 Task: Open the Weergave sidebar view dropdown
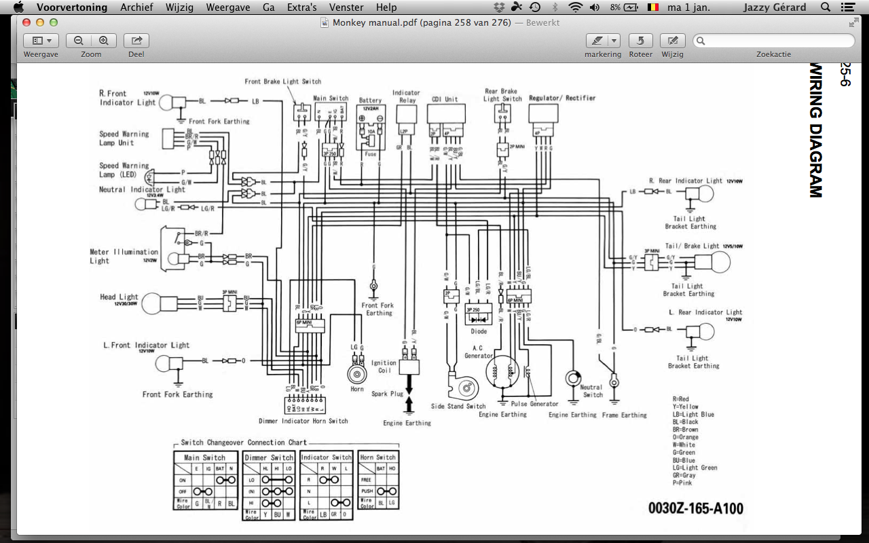pos(41,41)
